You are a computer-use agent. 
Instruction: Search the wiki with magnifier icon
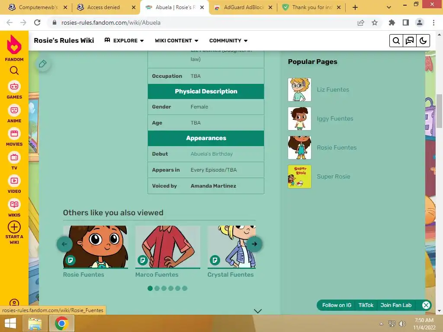[x=396, y=41]
